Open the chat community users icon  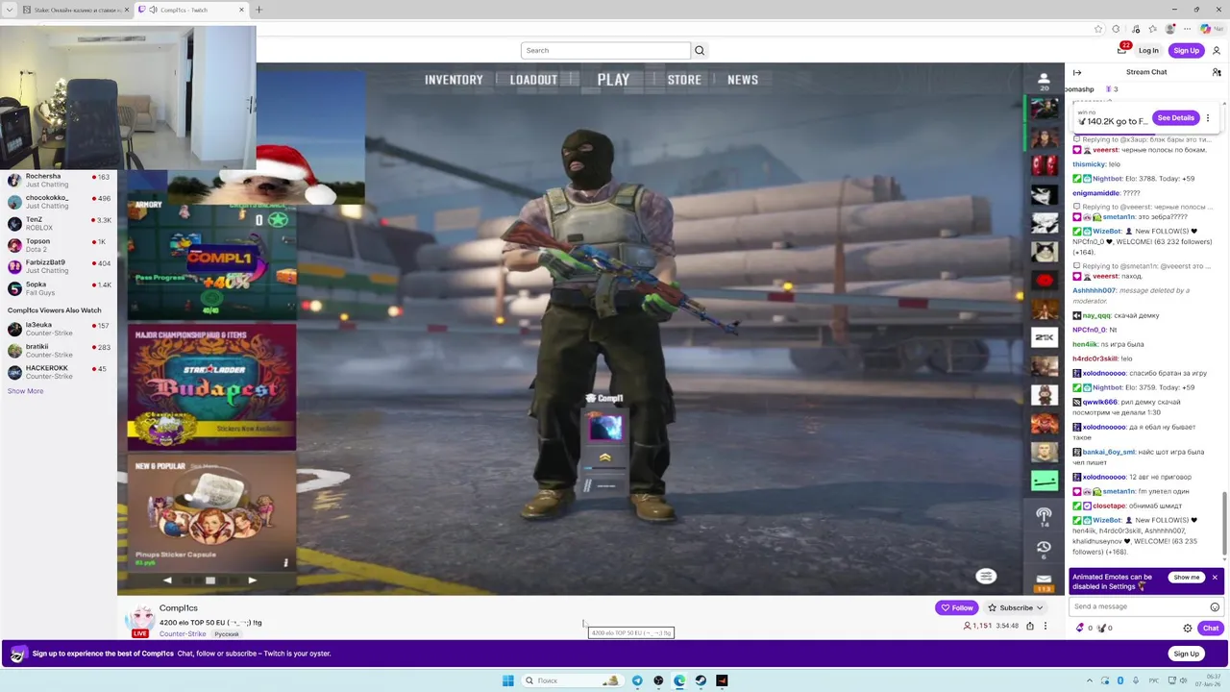pyautogui.click(x=1217, y=72)
